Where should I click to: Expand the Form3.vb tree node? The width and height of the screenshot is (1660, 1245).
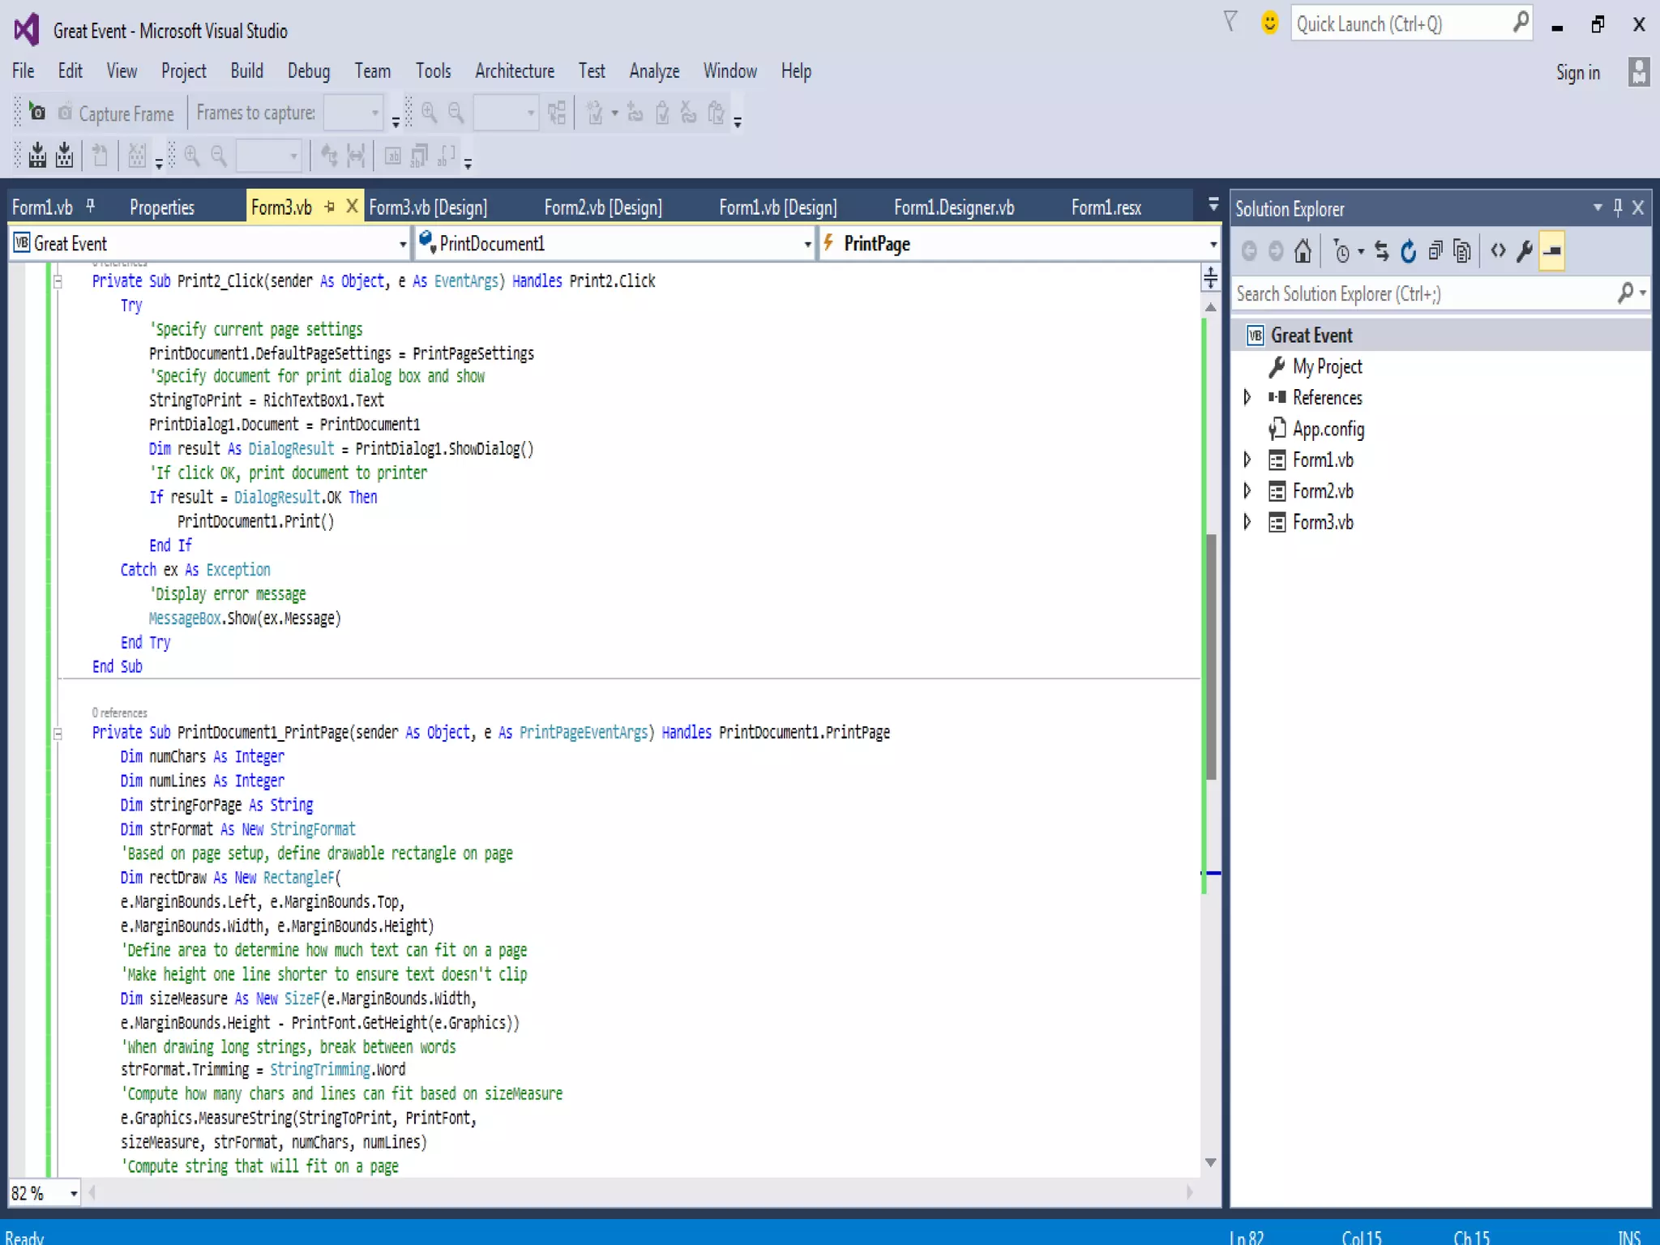(x=1247, y=522)
